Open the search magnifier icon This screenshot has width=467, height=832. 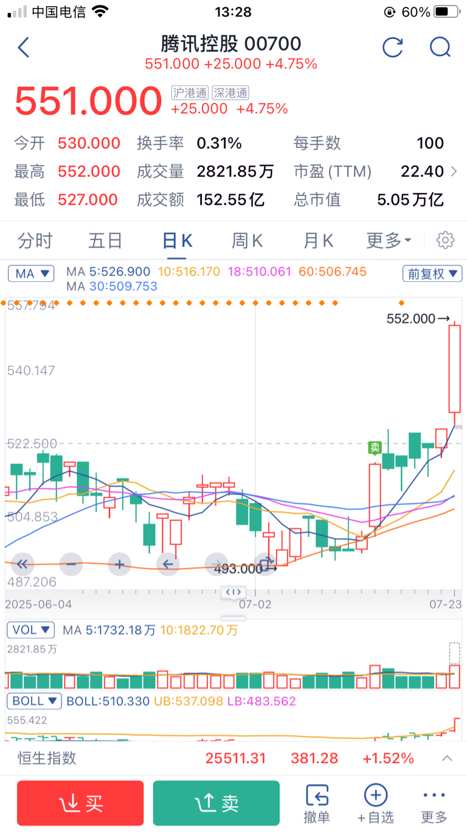[440, 47]
